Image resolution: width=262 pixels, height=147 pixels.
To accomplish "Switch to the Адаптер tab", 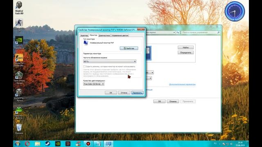I will tap(84, 36).
